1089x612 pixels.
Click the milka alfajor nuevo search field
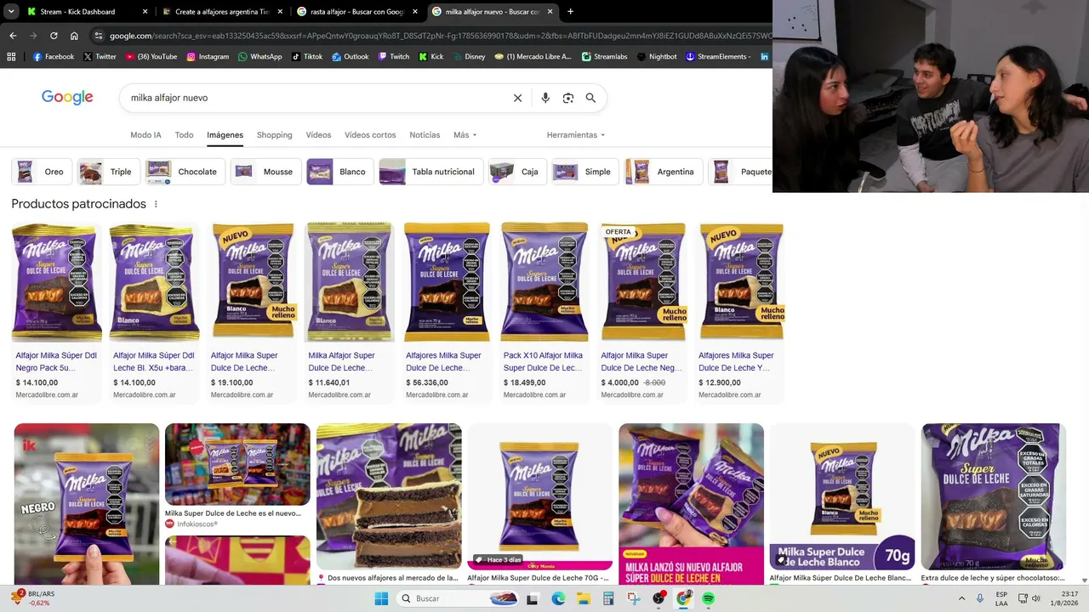tap(315, 98)
